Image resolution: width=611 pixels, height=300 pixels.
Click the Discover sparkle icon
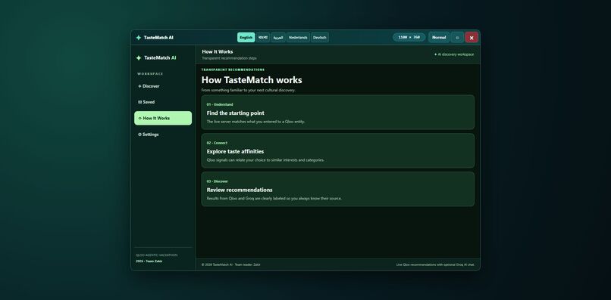140,86
